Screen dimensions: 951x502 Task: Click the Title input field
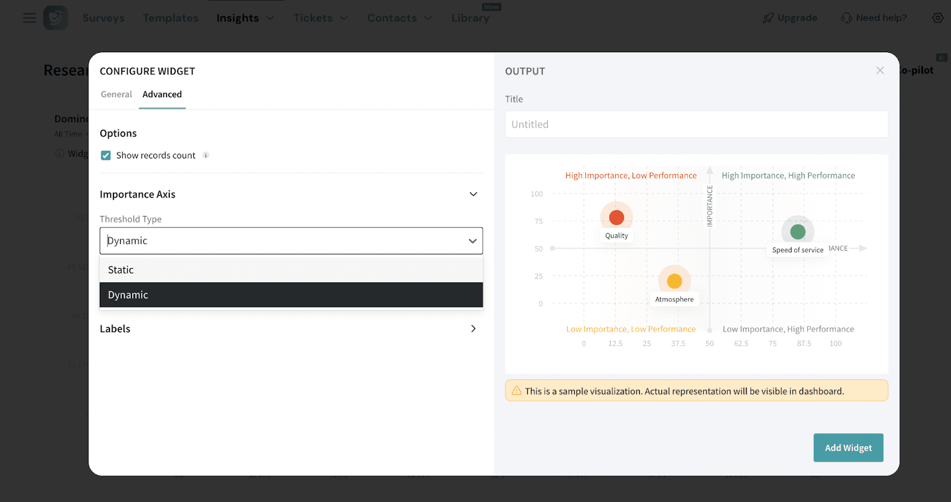point(696,125)
